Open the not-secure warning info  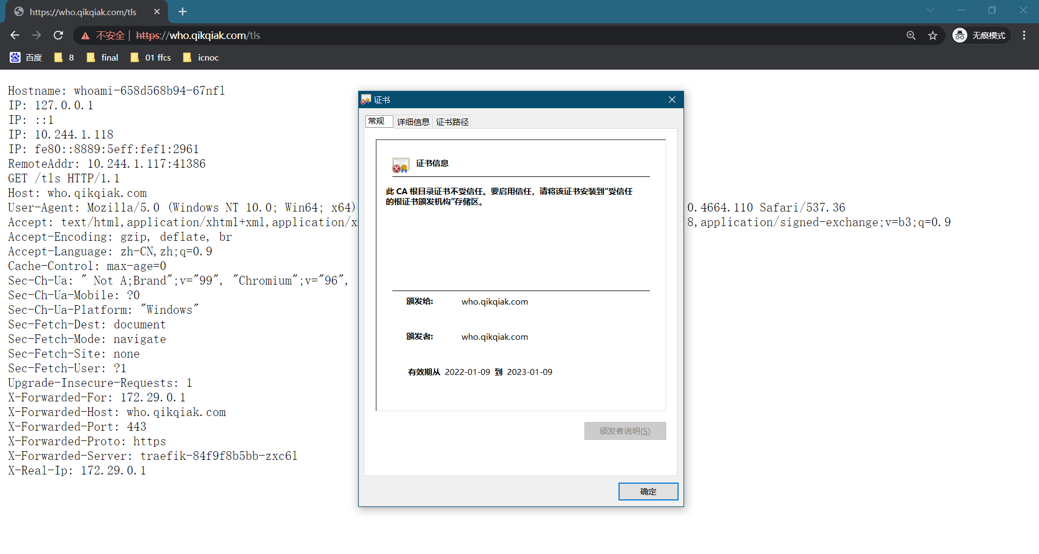click(x=103, y=35)
